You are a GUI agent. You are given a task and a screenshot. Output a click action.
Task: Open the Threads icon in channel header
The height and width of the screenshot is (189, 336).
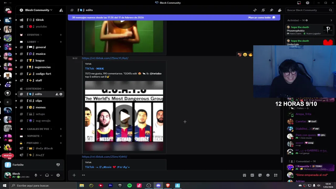click(x=255, y=10)
